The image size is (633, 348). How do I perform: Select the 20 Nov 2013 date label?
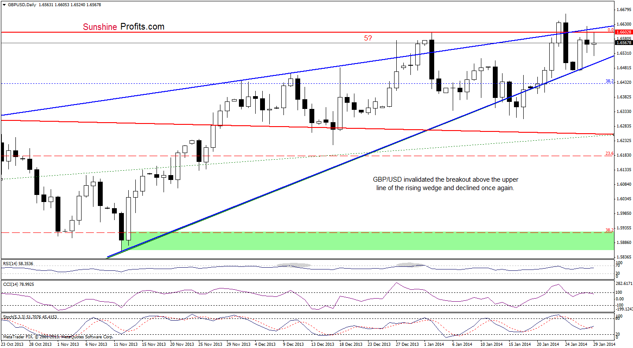tap(181, 344)
